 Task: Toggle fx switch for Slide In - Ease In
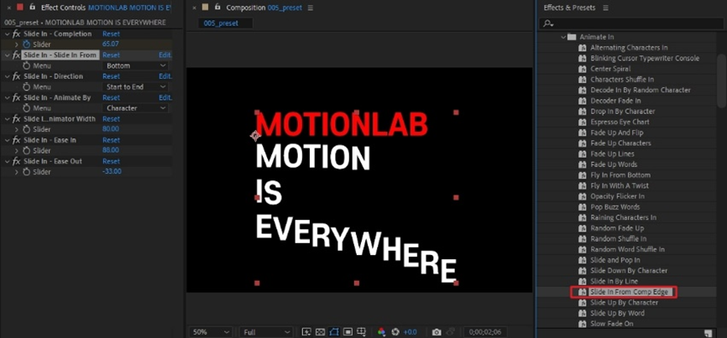(x=16, y=140)
